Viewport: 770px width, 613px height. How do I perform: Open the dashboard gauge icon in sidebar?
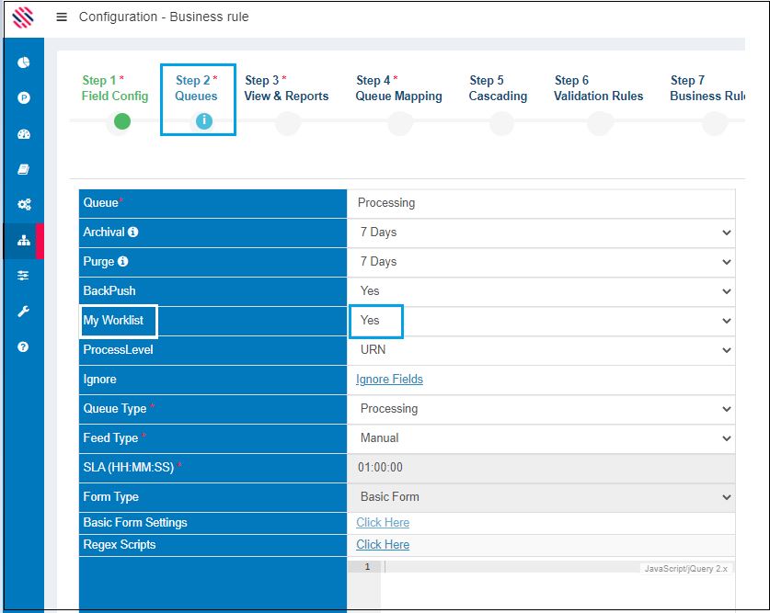[x=24, y=133]
